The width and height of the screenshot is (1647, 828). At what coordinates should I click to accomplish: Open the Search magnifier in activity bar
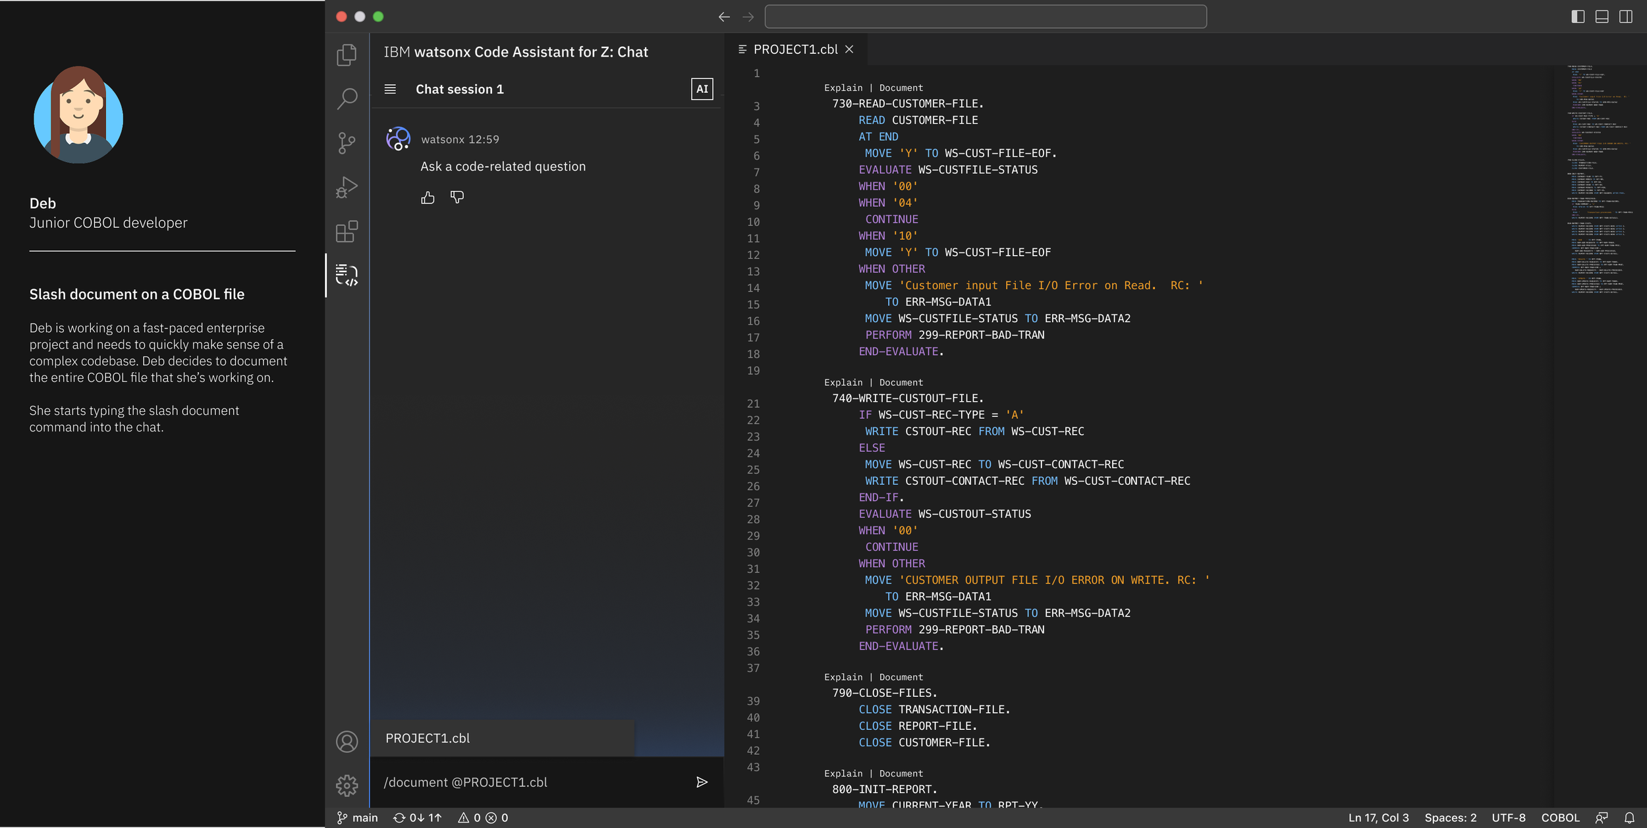tap(347, 99)
